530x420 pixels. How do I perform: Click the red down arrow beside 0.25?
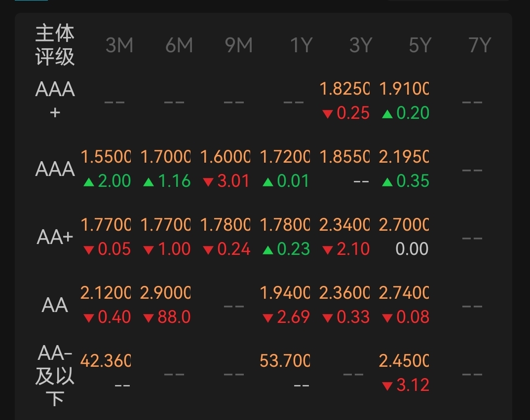point(328,114)
